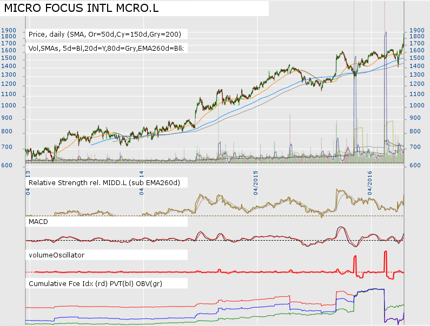Viewport: 430px width, 326px height.
Task: Select the Vol, SMAs legend label
Action: click(x=106, y=49)
